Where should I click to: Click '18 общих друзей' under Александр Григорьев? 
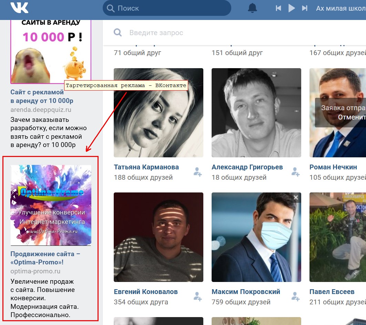[239, 177]
